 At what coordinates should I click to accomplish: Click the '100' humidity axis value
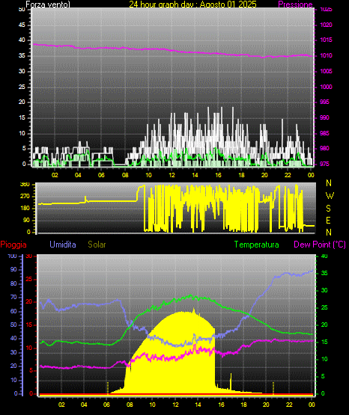point(12,256)
